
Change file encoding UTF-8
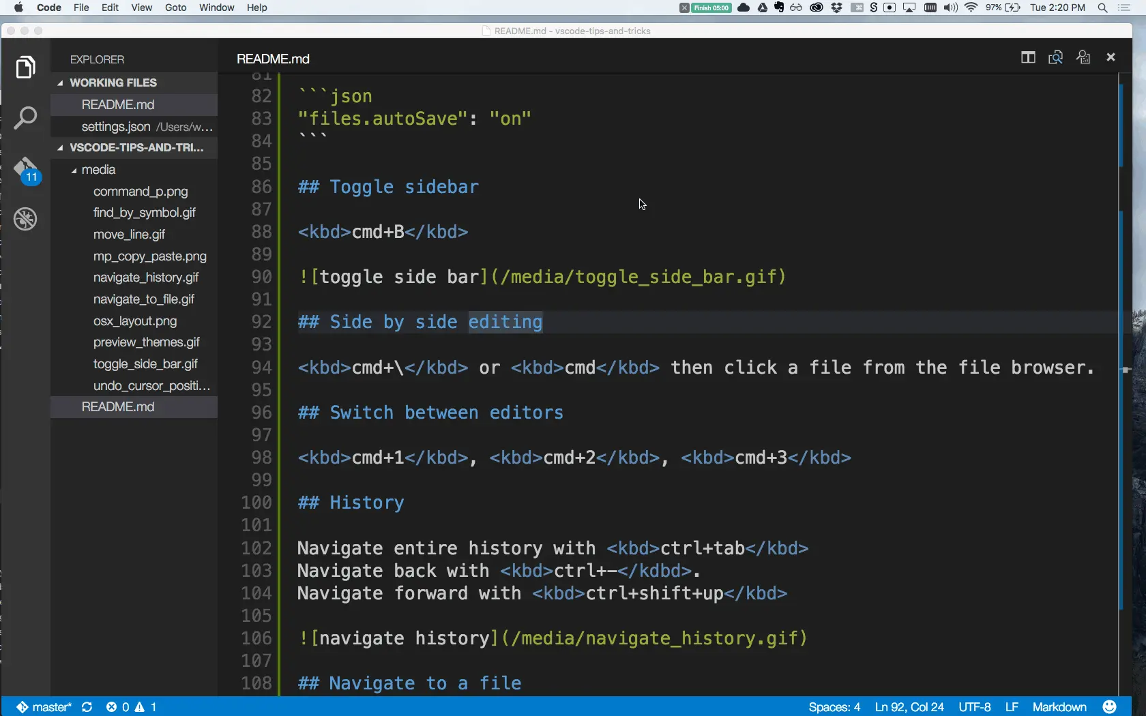pos(975,707)
